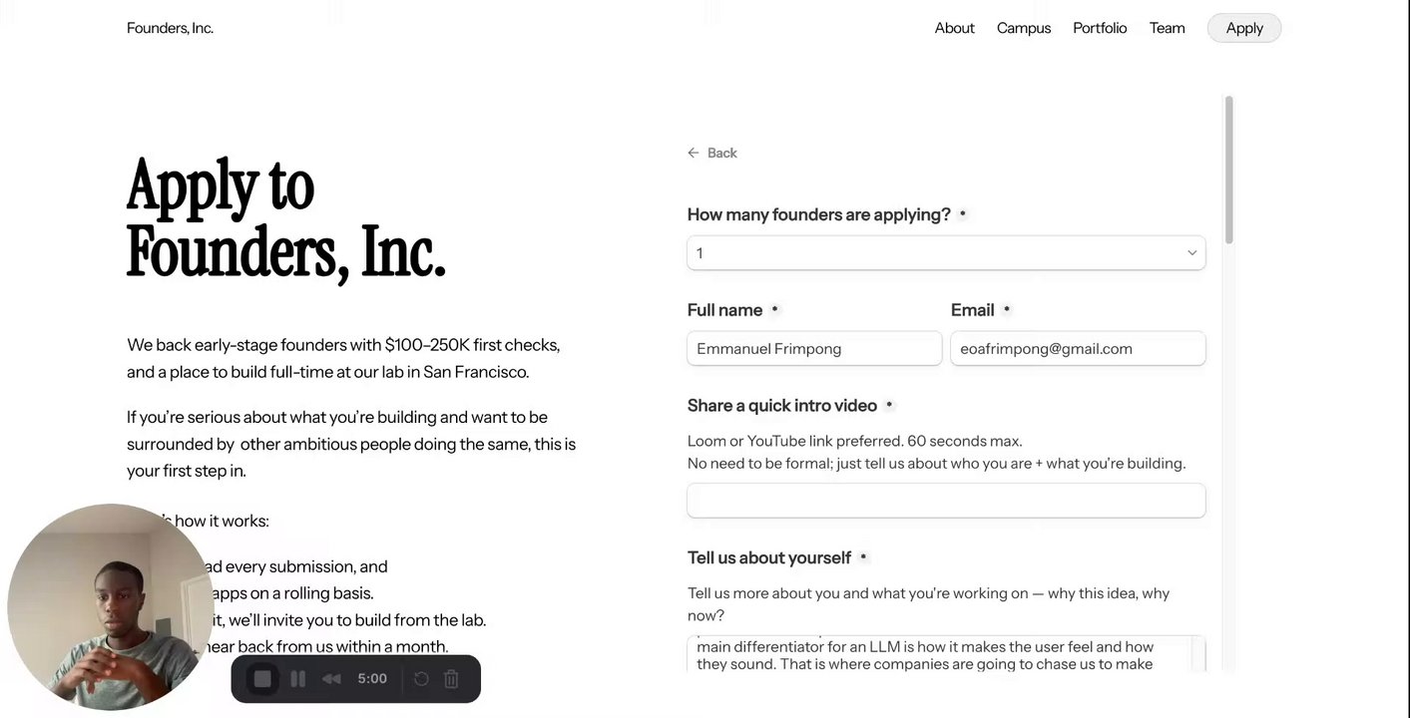This screenshot has width=1410, height=718.
Task: Delete the recording with trash icon
Action: pos(451,679)
